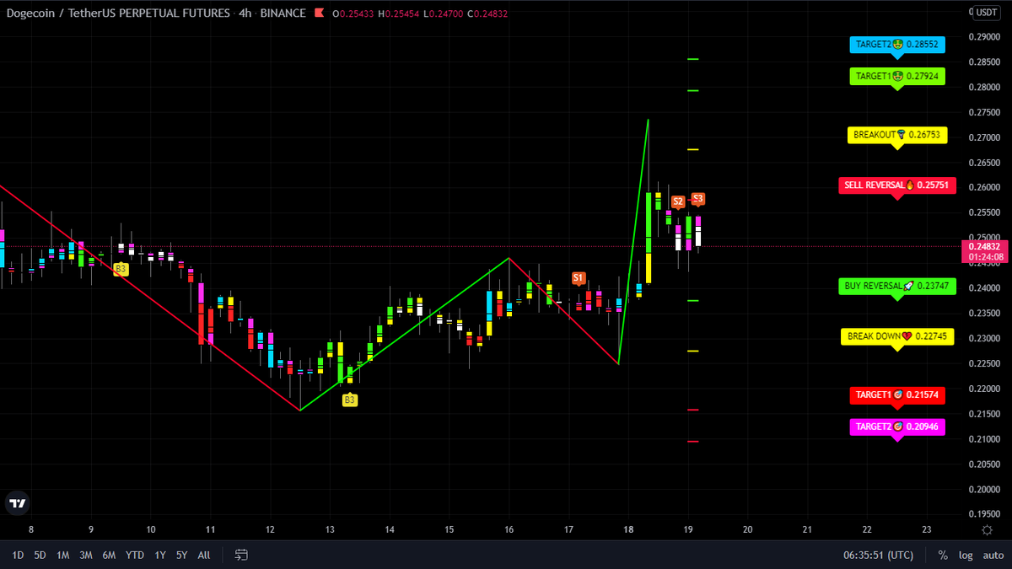Select the 1D time range
Viewport: 1012px width, 569px height.
(18, 555)
